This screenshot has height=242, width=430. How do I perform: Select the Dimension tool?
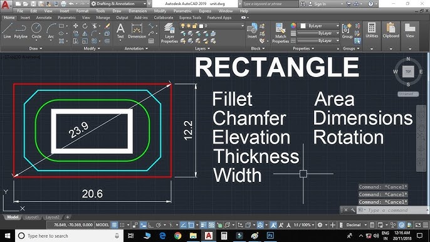point(137,31)
